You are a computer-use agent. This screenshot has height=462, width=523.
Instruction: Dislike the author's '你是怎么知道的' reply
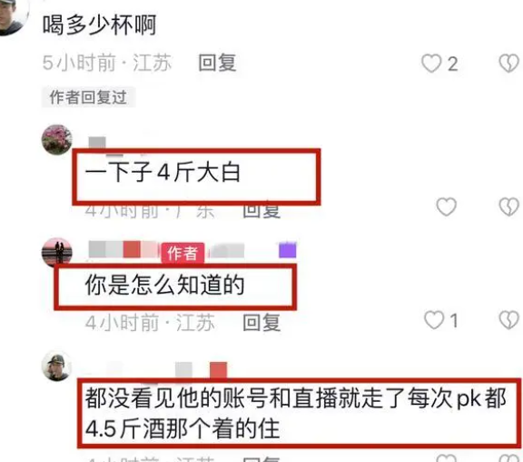(x=509, y=320)
